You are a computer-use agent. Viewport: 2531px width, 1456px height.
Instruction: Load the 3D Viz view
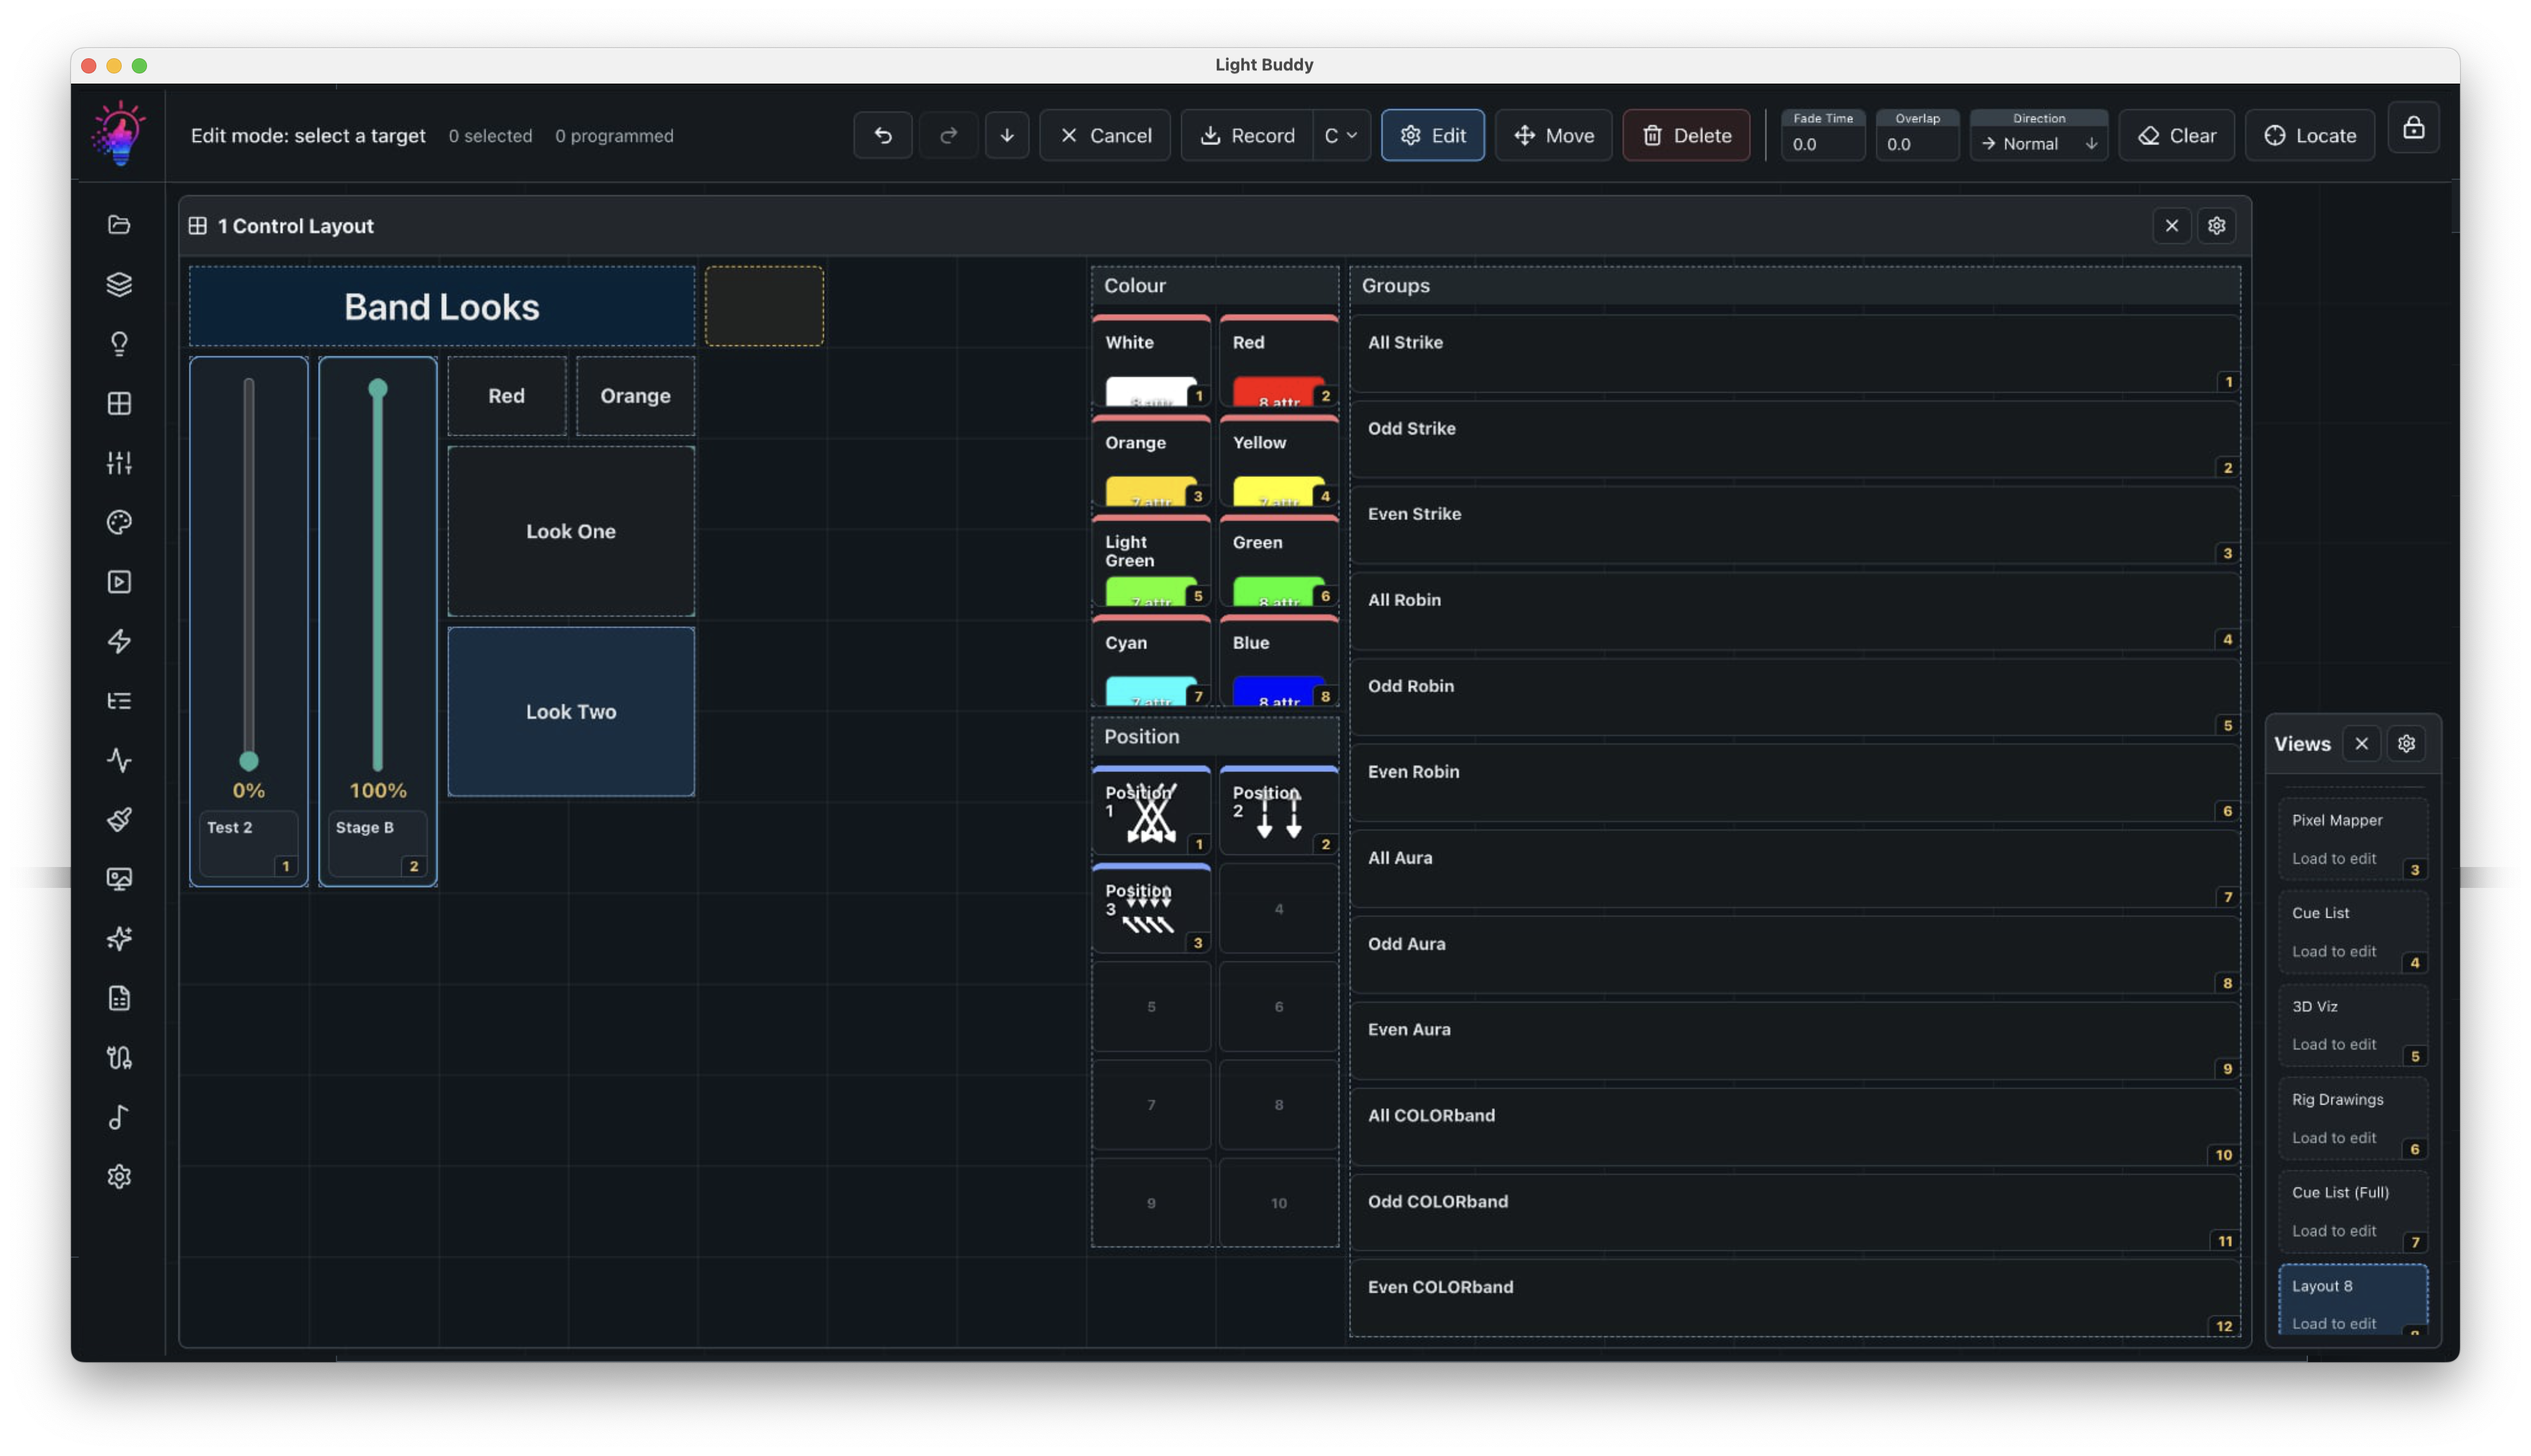[x=2353, y=1025]
